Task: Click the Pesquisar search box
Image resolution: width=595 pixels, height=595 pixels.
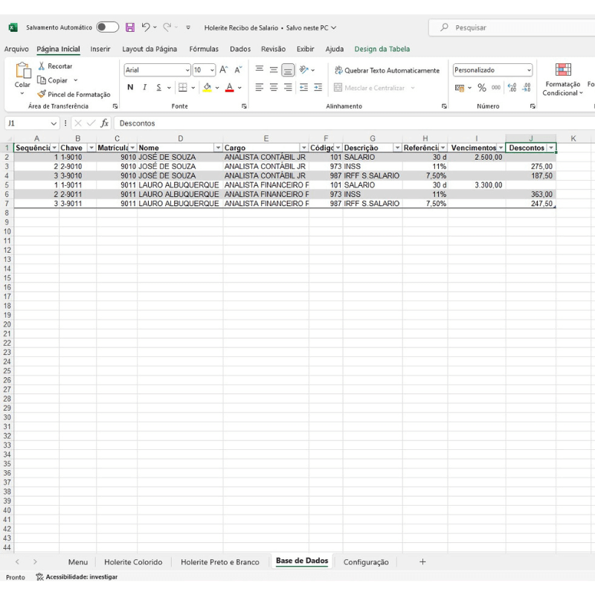Action: 513,28
